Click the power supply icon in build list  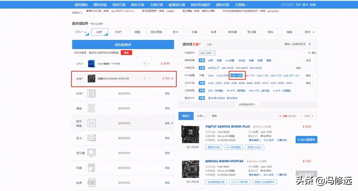pos(91,182)
